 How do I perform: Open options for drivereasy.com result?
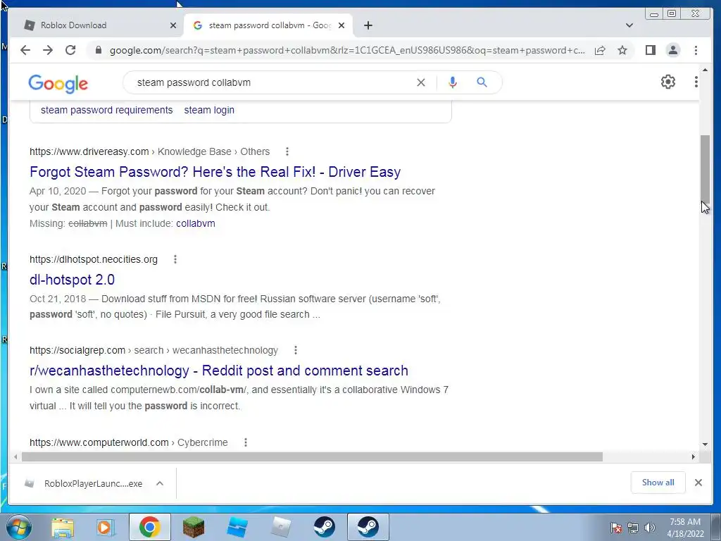(x=287, y=151)
